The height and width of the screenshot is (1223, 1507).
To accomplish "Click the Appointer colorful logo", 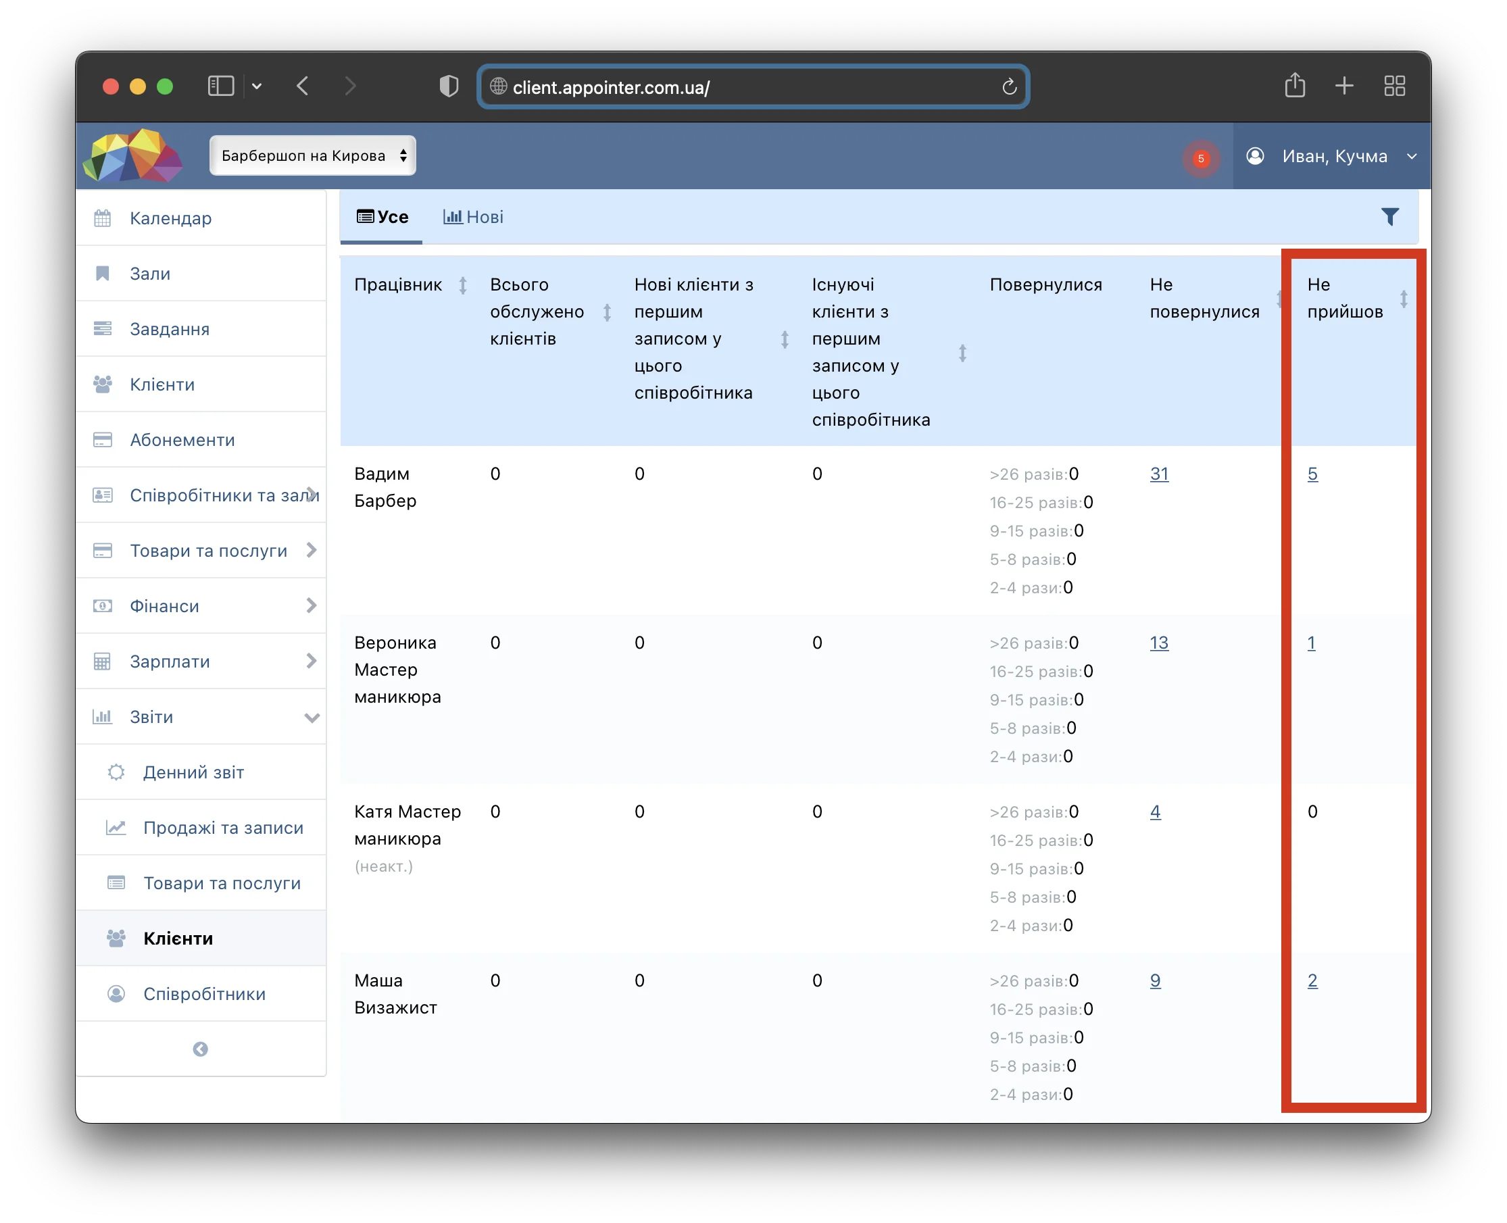I will click(x=133, y=155).
